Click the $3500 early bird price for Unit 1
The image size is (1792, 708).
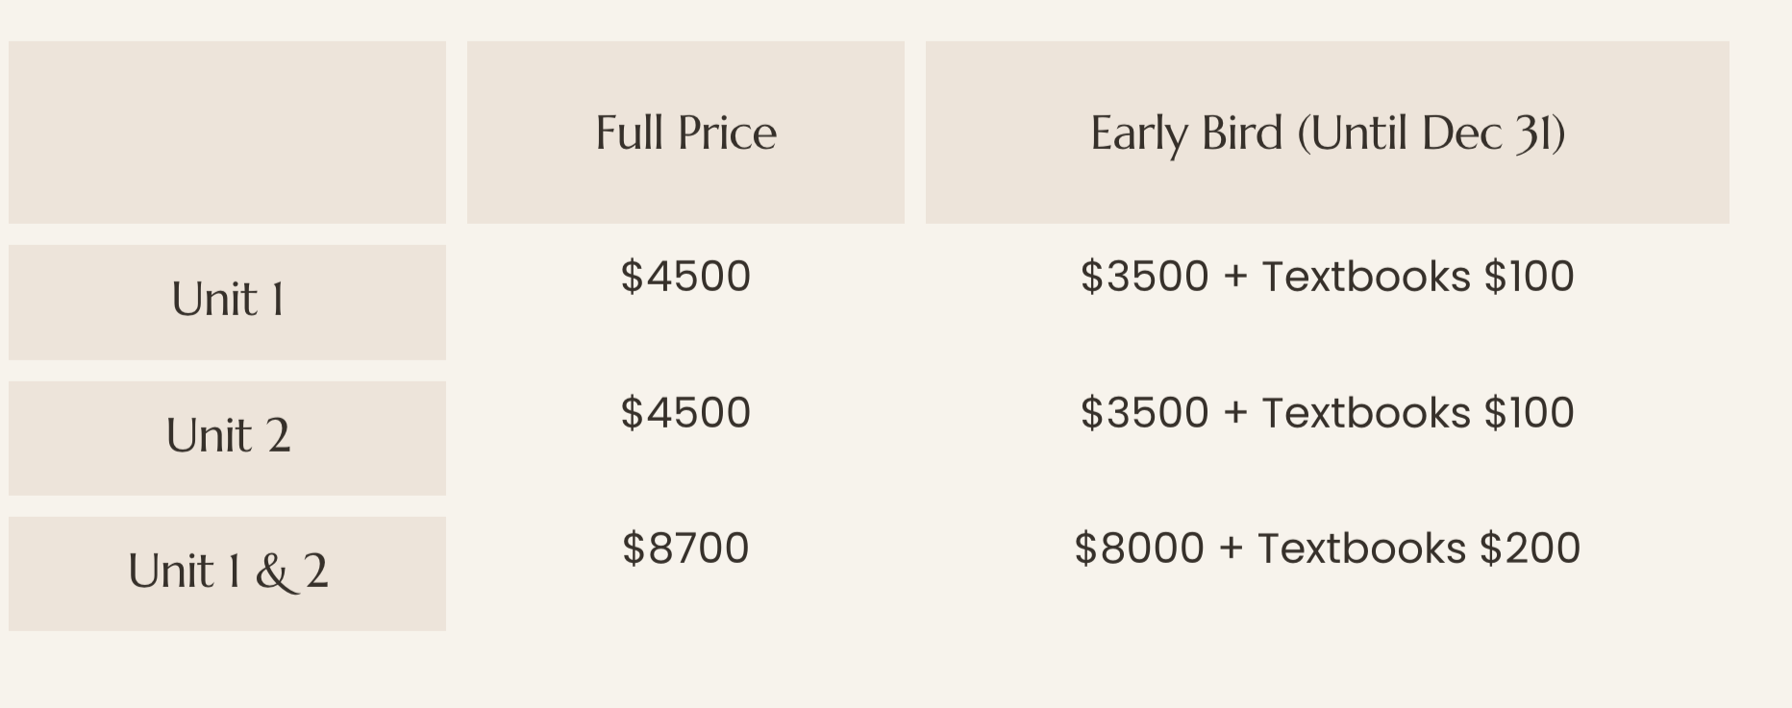[1144, 277]
